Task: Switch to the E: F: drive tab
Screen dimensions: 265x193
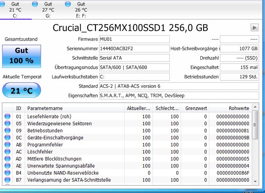Action: pos(81,10)
